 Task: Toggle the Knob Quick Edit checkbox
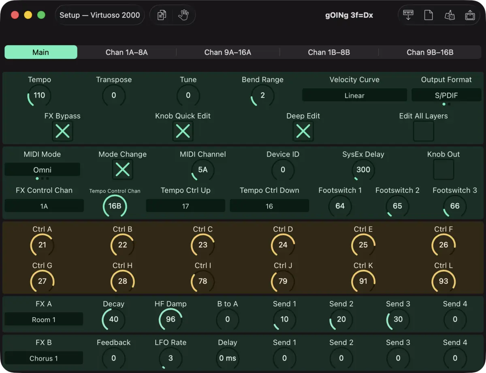click(x=183, y=131)
